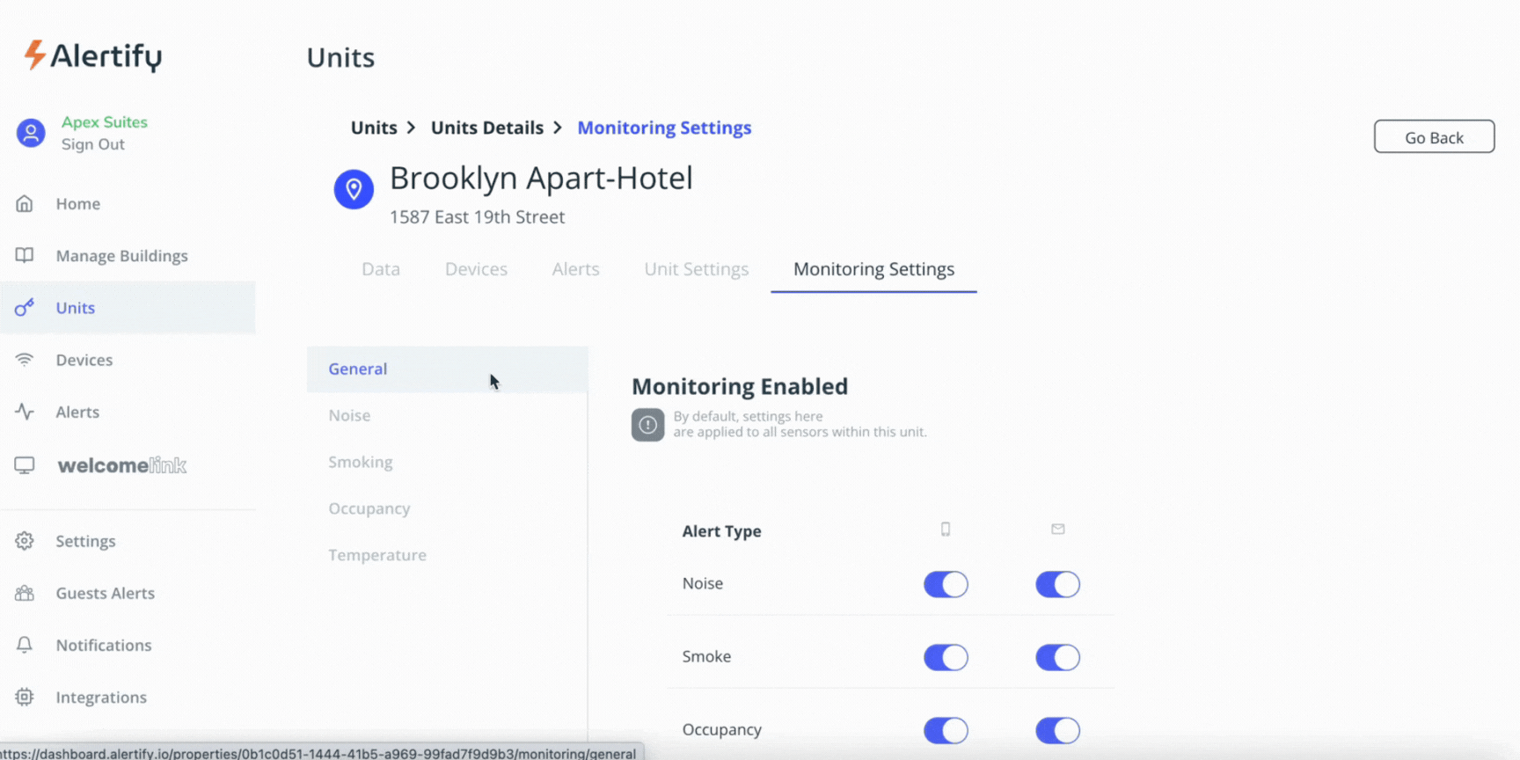This screenshot has height=760, width=1520.
Task: Click the user avatar icon
Action: [x=31, y=133]
